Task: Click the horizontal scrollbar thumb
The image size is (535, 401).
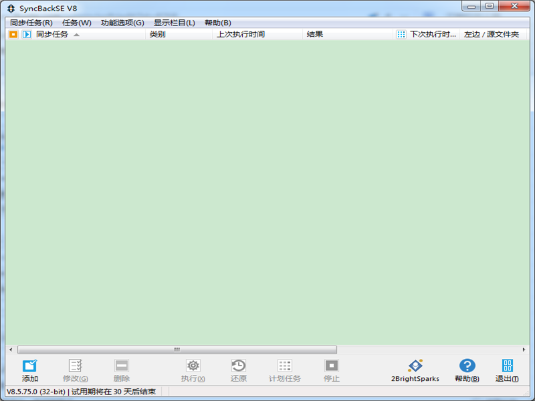Action: click(x=177, y=350)
